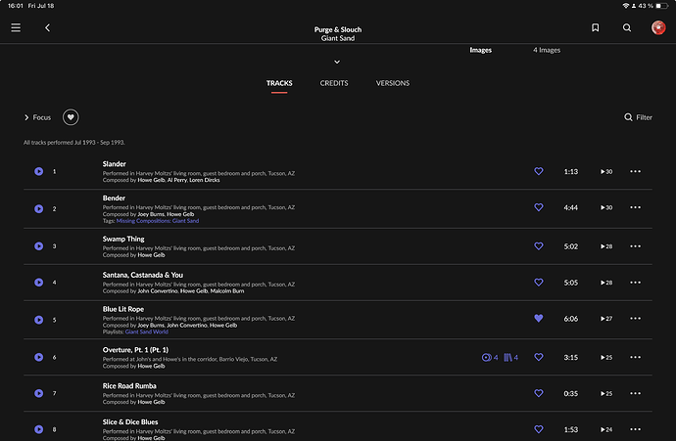This screenshot has width=676, height=441.
Task: Show other performances of Overture, Pt. 1
Action: [490, 358]
